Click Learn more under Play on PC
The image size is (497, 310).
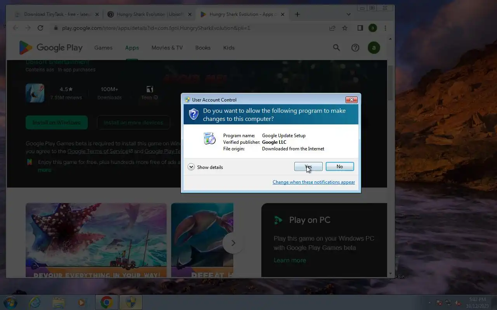tap(290, 260)
